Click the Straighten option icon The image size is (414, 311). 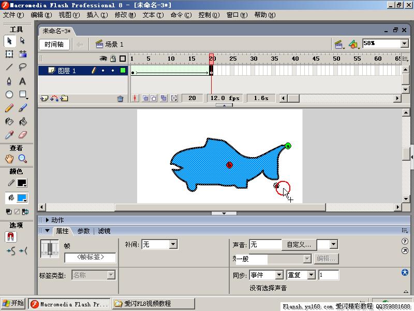(x=23, y=251)
